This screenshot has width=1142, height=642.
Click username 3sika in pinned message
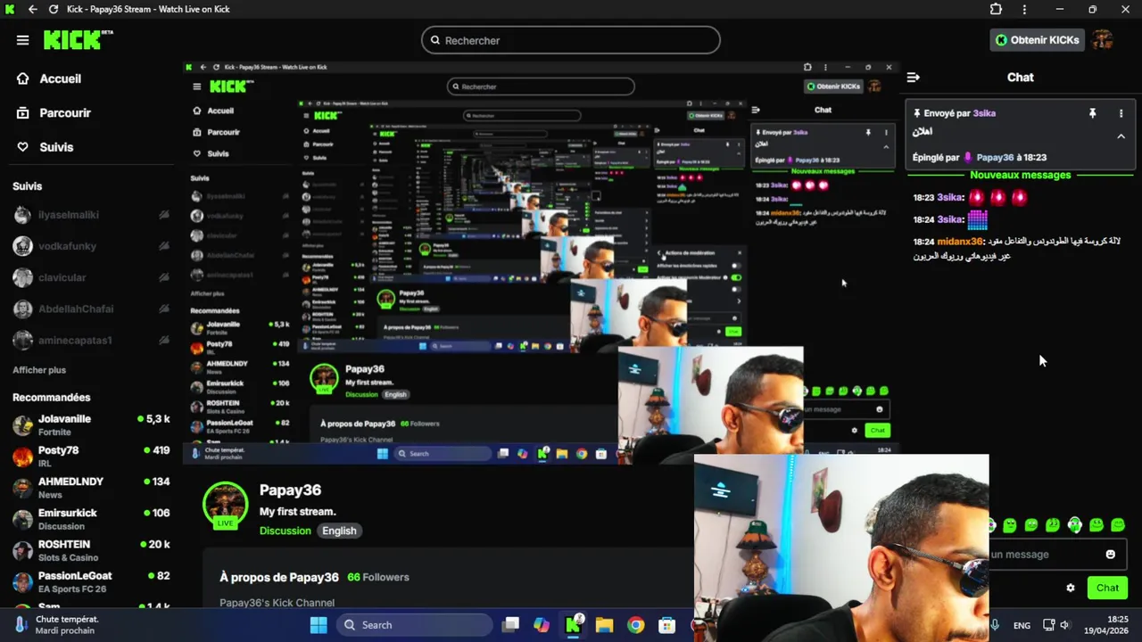[984, 113]
